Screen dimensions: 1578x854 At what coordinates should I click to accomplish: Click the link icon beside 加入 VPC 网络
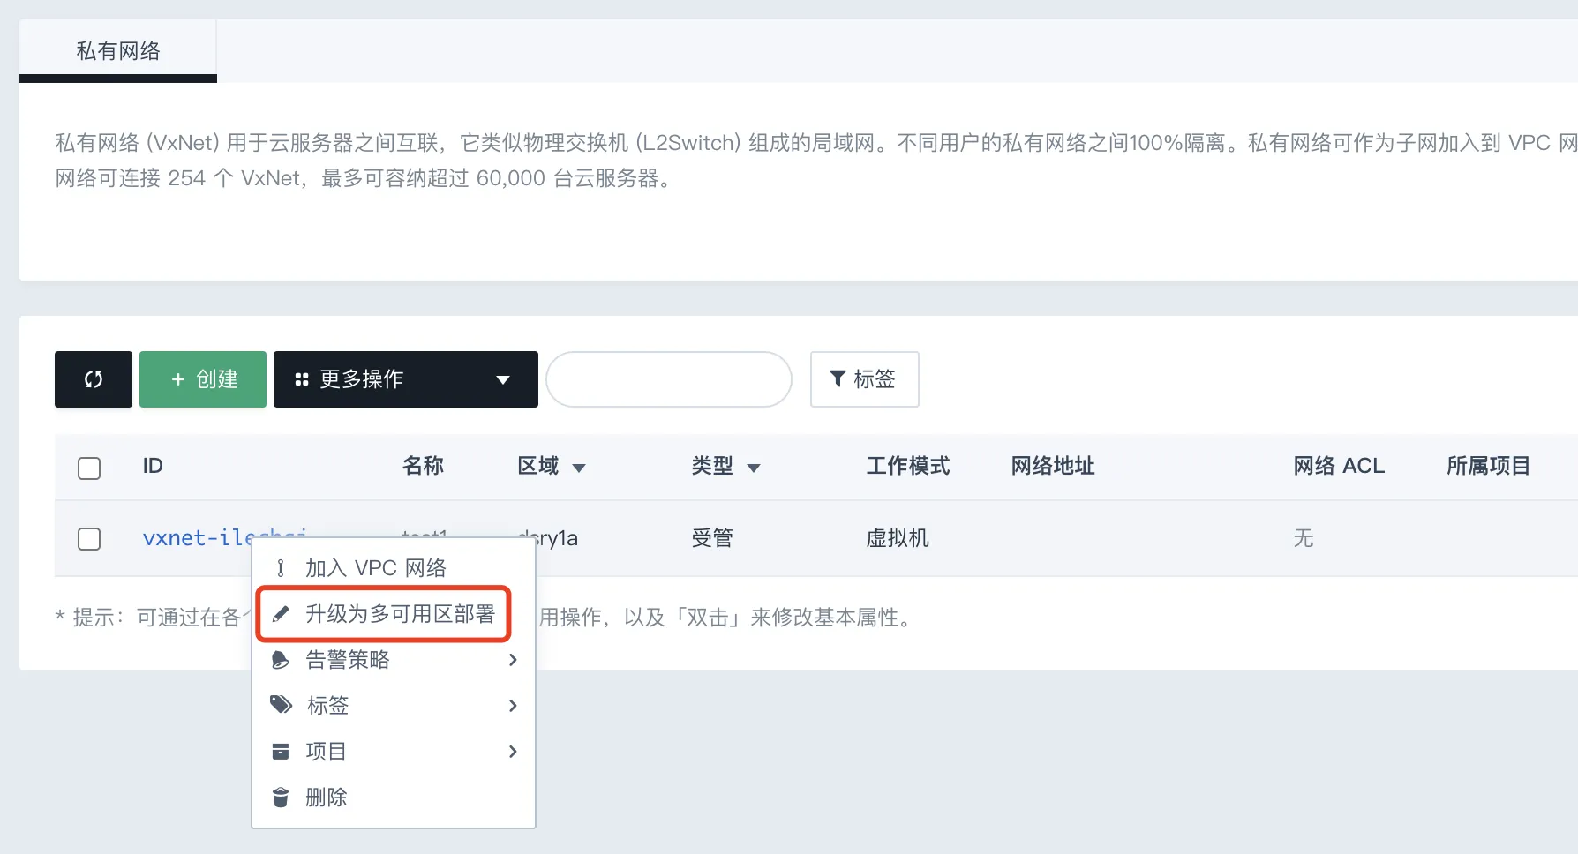[x=281, y=567]
